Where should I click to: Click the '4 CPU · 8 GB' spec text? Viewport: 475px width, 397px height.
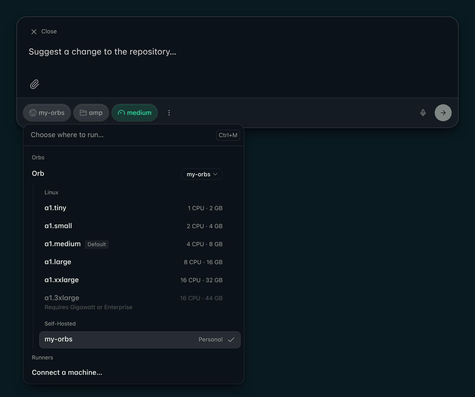205,244
